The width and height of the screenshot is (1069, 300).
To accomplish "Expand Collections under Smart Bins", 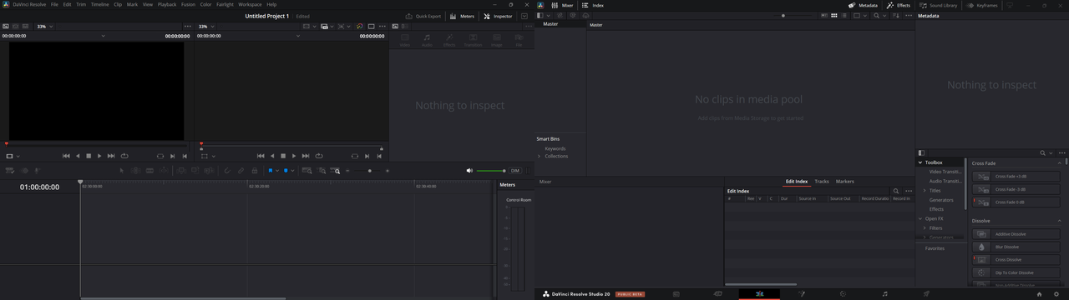I will tap(540, 156).
